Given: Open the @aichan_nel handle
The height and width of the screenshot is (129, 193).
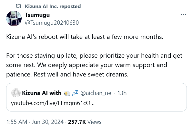Looking at the screenshot, I should (x=96, y=93).
